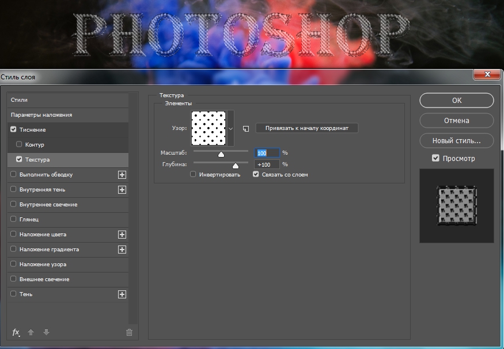Click the Масштаб percent input field

(x=267, y=153)
